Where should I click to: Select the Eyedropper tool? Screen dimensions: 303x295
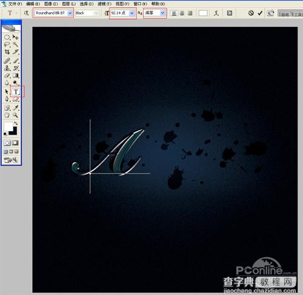[16, 108]
